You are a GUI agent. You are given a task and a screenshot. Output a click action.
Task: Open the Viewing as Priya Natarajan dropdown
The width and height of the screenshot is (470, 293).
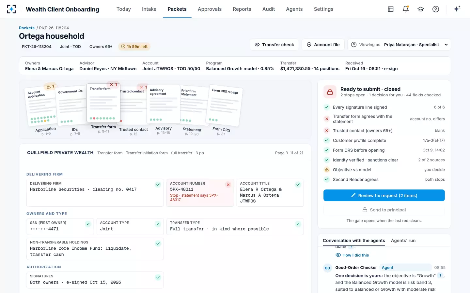coord(399,45)
